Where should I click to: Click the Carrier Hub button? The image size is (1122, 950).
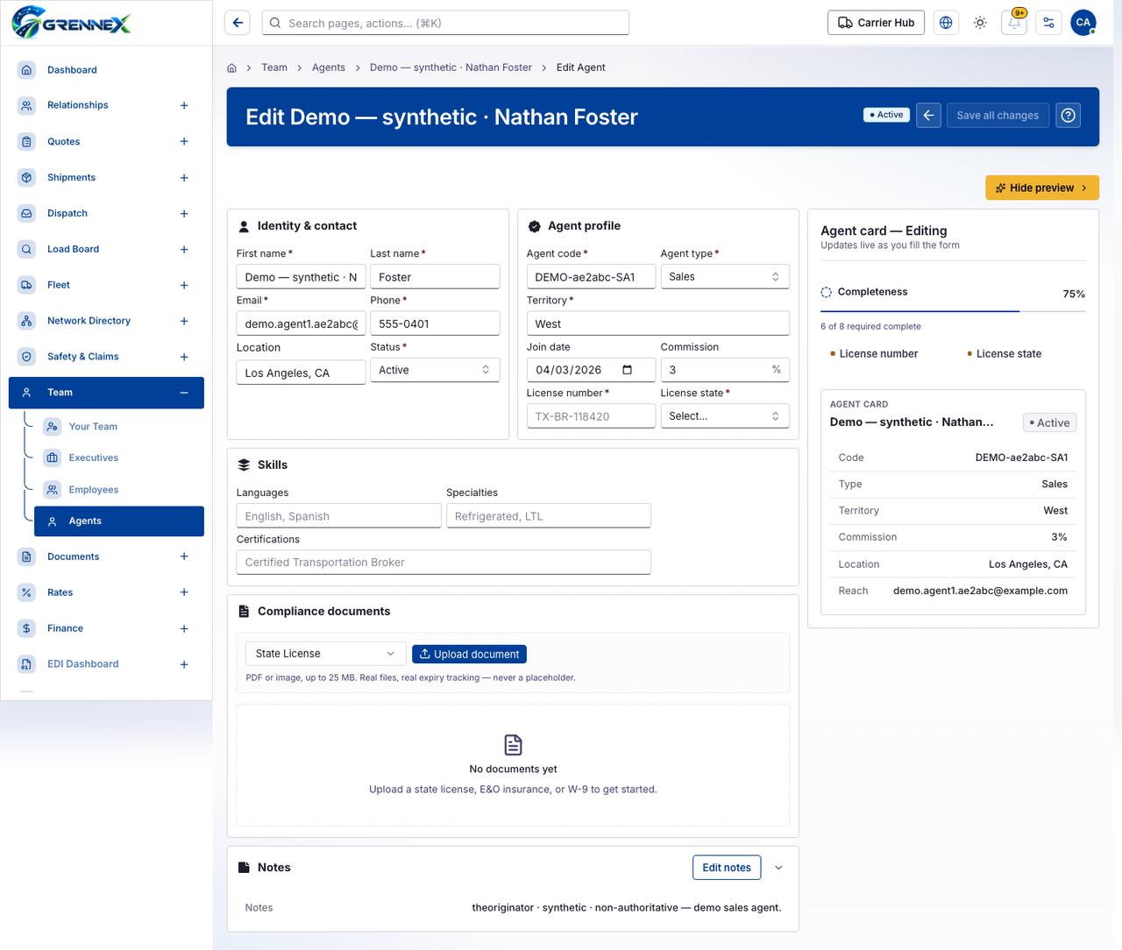coord(877,23)
